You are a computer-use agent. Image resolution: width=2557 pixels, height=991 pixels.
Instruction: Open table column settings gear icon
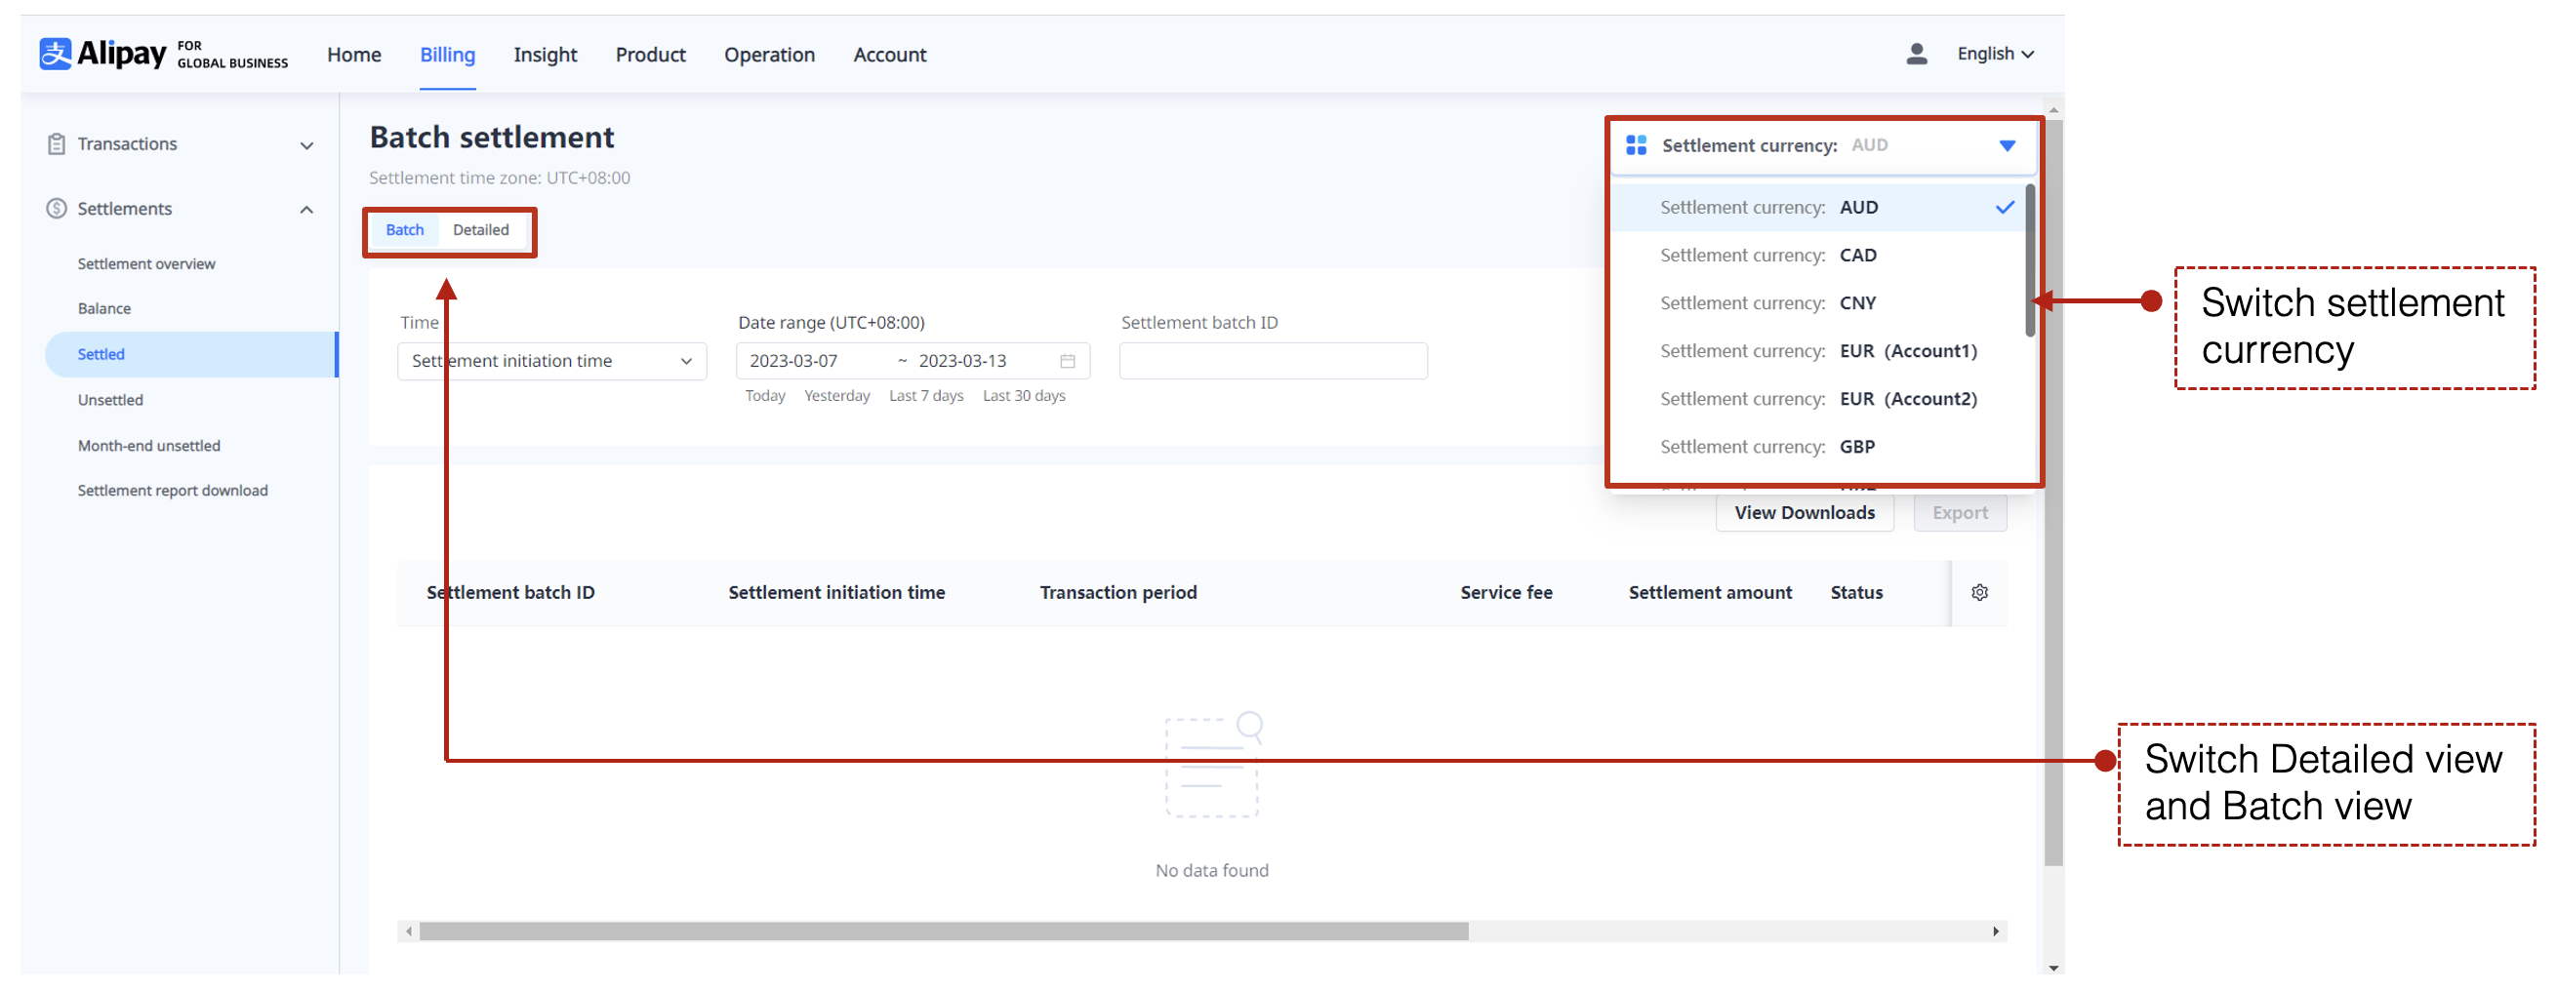[x=1980, y=592]
